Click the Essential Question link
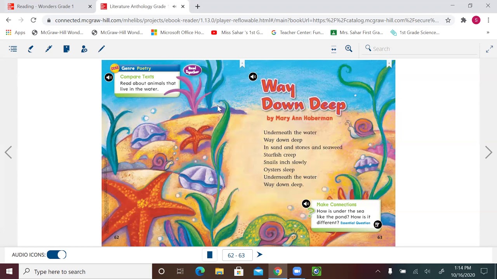The height and width of the screenshot is (279, 497). click(355, 223)
